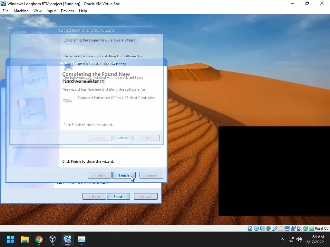The image size is (330, 247).
Task: Open the Machine menu
Action: click(21, 11)
